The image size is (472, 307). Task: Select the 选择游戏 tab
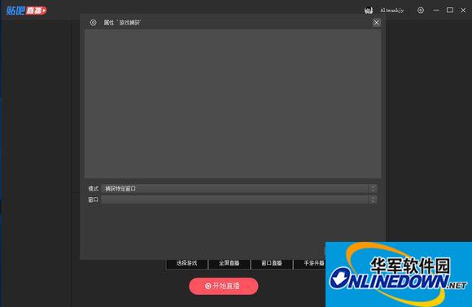tap(186, 263)
